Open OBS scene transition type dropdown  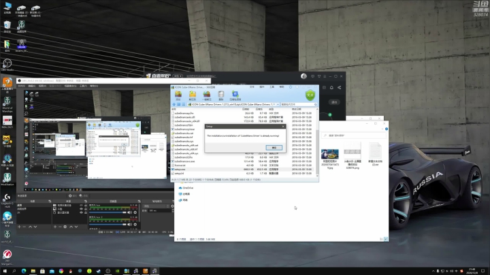tap(157, 206)
